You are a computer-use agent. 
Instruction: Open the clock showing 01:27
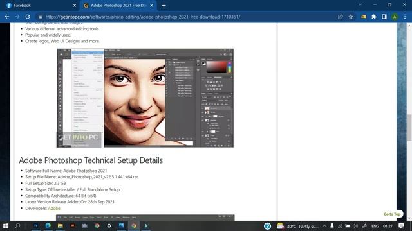point(388,226)
